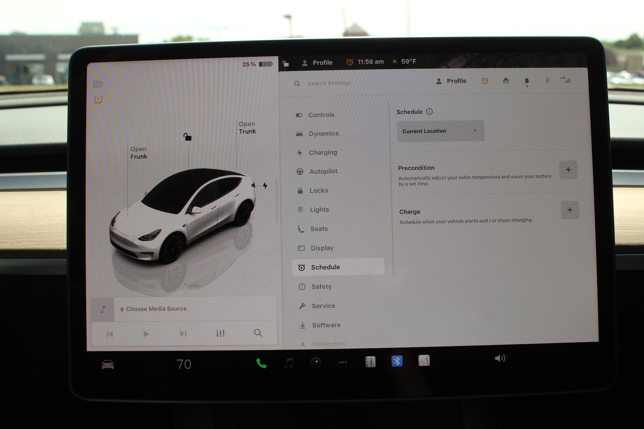Click the Bluetooth icon in settings header
This screenshot has width=644, height=429.
(547, 81)
